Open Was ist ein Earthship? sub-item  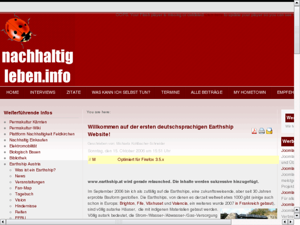(x=35, y=170)
